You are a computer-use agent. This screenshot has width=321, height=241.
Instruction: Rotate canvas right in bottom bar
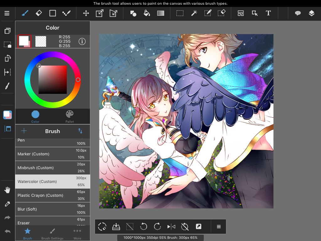(x=157, y=227)
